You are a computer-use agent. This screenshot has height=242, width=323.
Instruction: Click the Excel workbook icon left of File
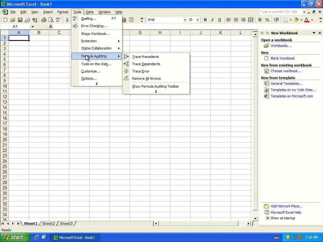(5, 12)
